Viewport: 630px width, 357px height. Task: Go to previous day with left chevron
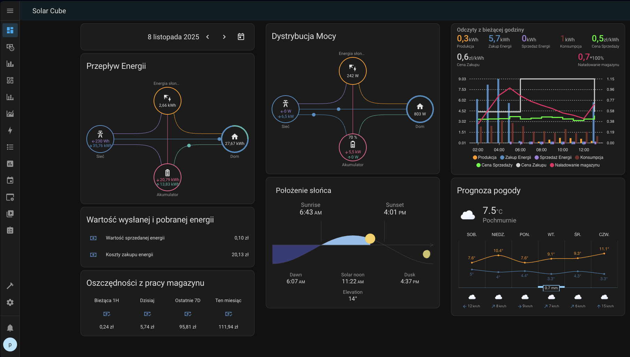pyautogui.click(x=208, y=37)
